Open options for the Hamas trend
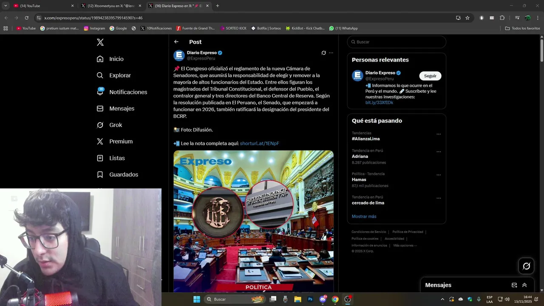The height and width of the screenshot is (306, 544). (x=439, y=175)
